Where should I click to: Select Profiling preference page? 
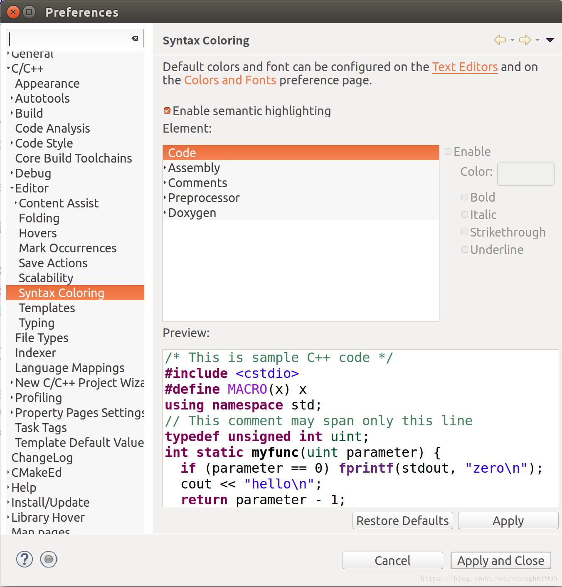coord(38,398)
